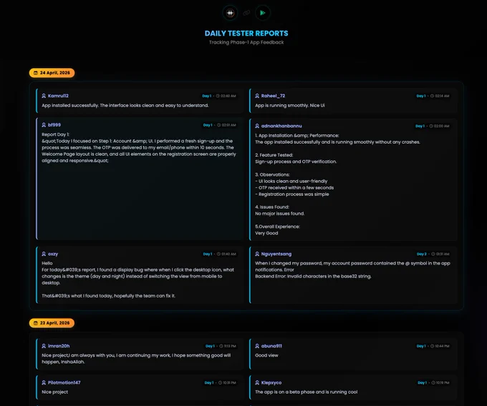Click the 'Hello' line in oxzy's report
This screenshot has height=406, width=487.
47,263
